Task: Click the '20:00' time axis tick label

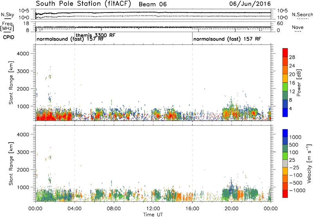Action: (232, 209)
